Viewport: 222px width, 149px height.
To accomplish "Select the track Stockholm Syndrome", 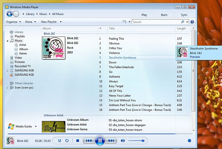I will click(122, 58).
